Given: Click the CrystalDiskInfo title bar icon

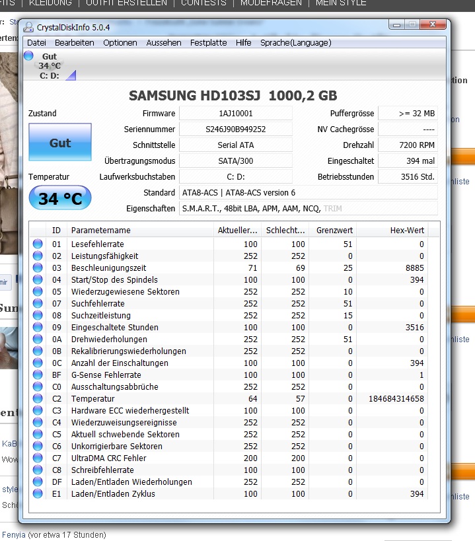Looking at the screenshot, I should [28, 27].
